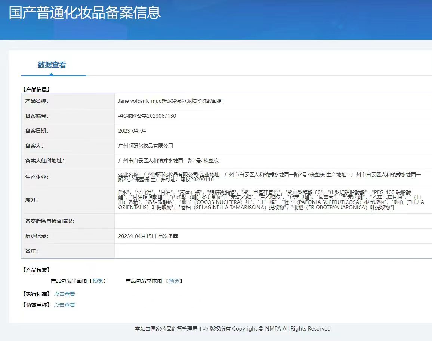Click the 历史记录 entry 2023年04月15日 首次备案

click(148, 236)
